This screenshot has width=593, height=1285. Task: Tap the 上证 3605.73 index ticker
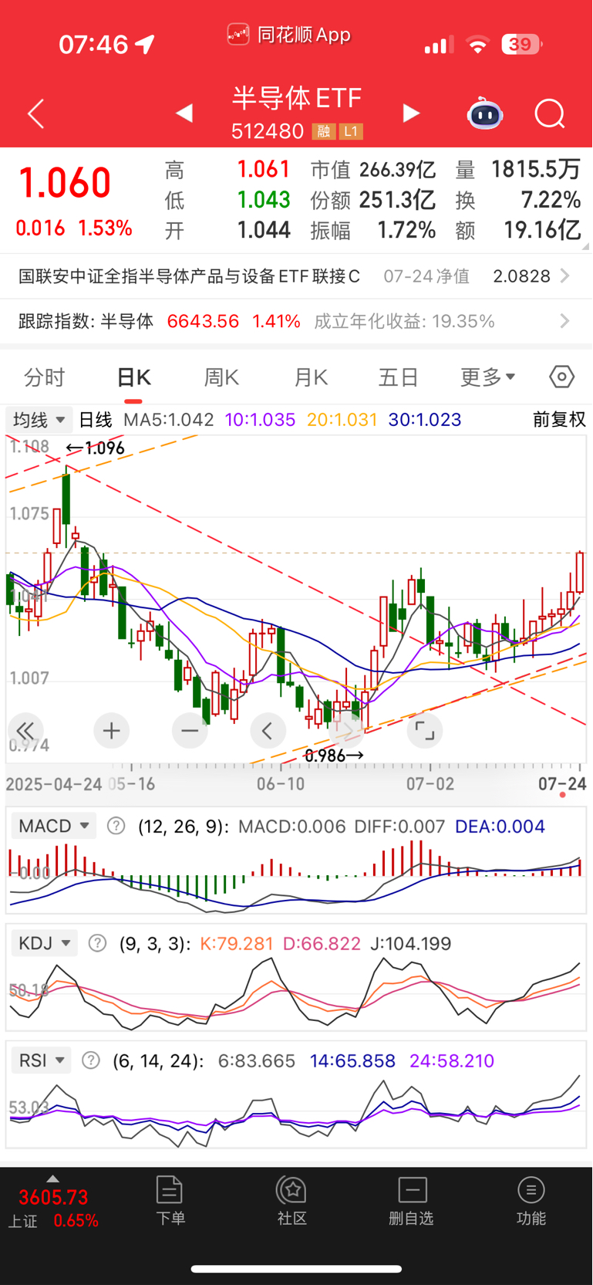(x=53, y=1208)
